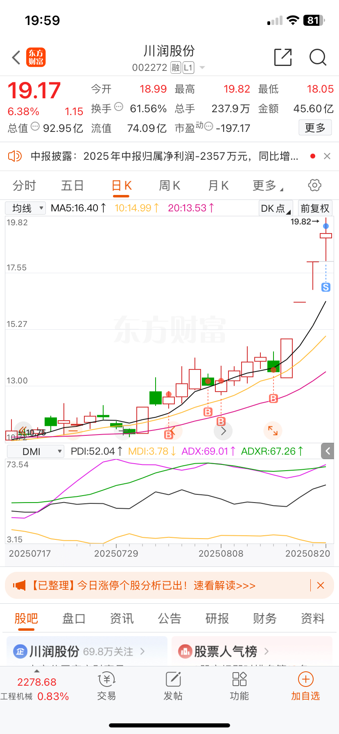Expand the DK点 dropdown
Image resolution: width=339 pixels, height=734 pixels.
tap(276, 208)
